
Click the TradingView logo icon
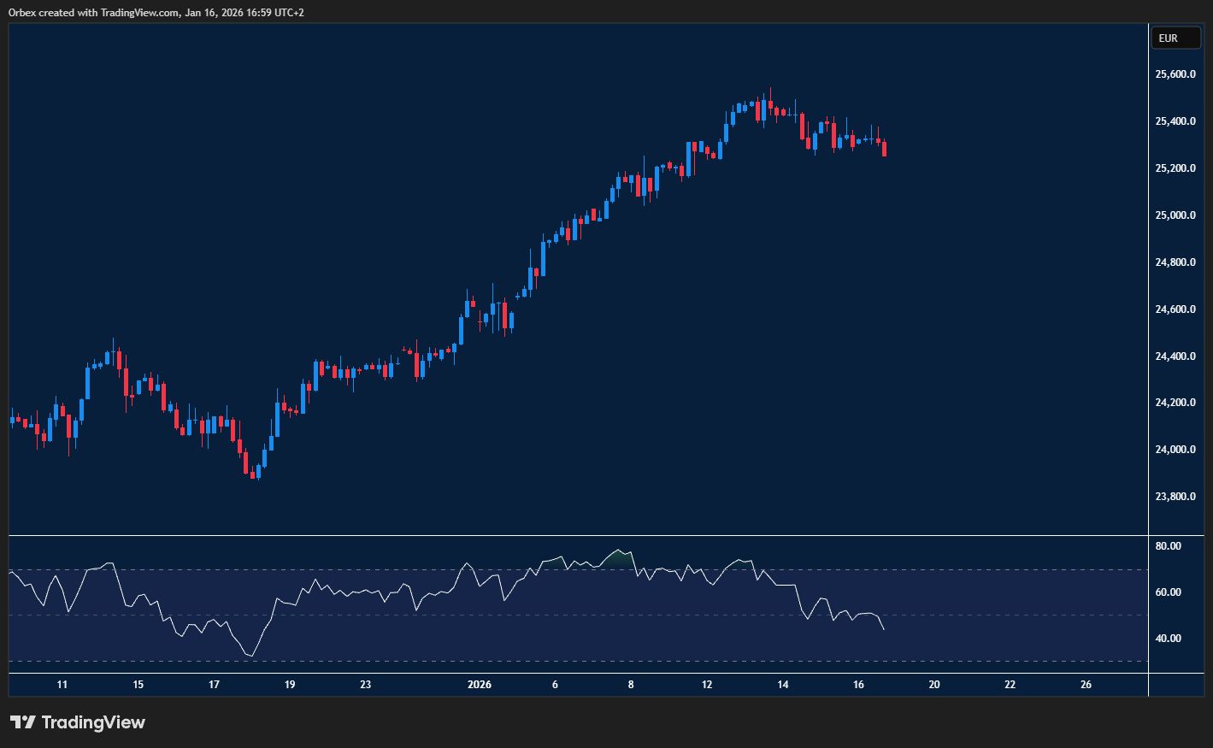(23, 722)
